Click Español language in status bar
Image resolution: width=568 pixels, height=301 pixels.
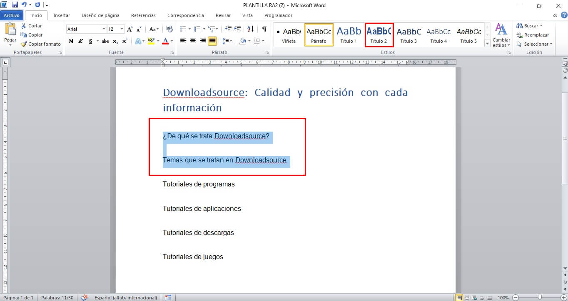[125, 298]
